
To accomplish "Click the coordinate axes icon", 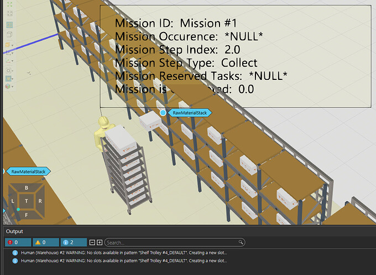I will click(x=8, y=61).
